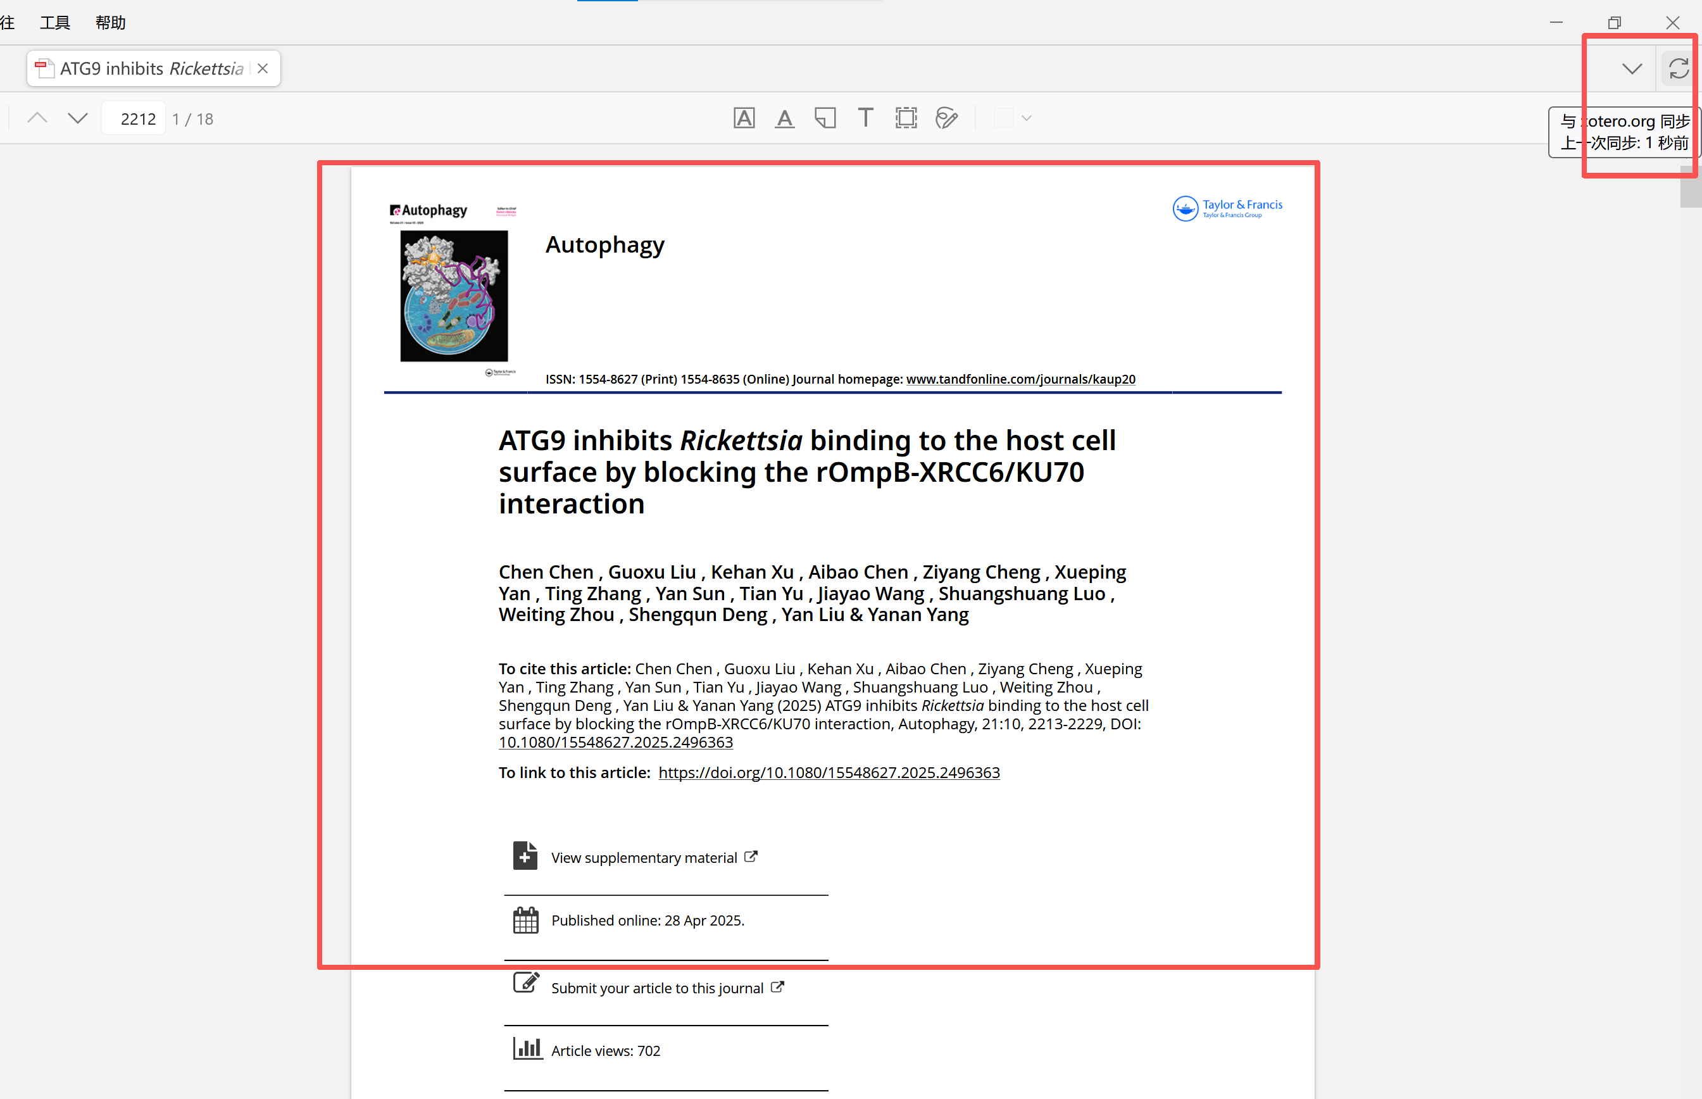Expand the tab list dropdown chevron
Viewport: 1702px width, 1099px height.
[1631, 68]
